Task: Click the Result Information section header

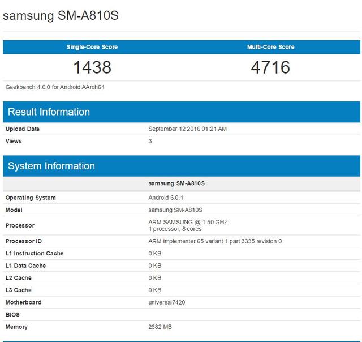Action: coord(182,112)
